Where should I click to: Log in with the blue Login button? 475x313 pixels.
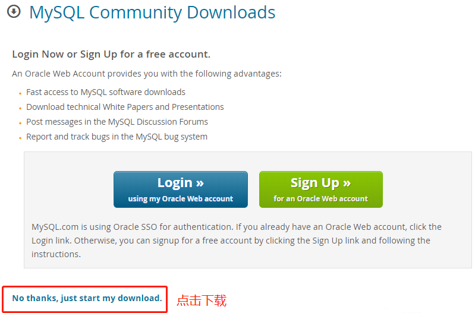pos(181,189)
